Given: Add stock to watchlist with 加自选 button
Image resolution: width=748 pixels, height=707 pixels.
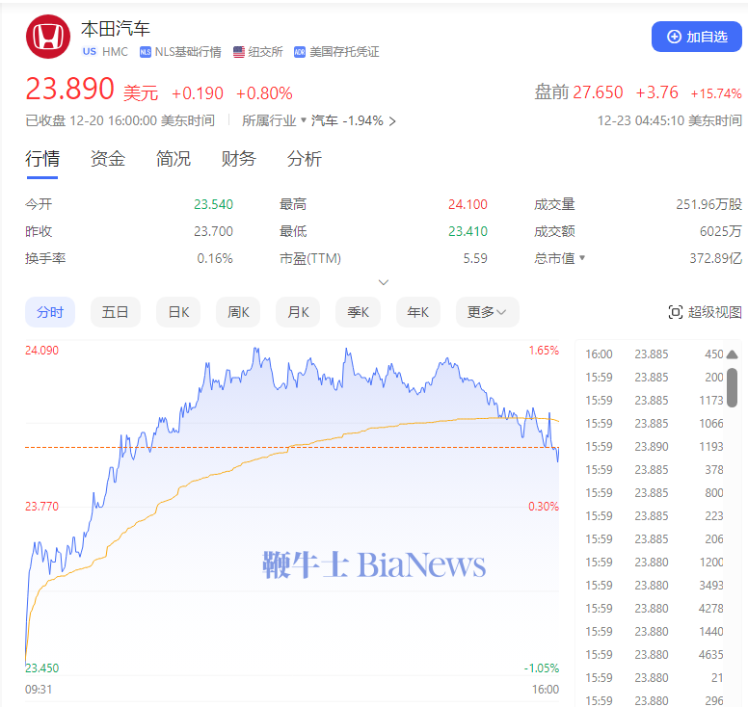Looking at the screenshot, I should click(x=697, y=37).
